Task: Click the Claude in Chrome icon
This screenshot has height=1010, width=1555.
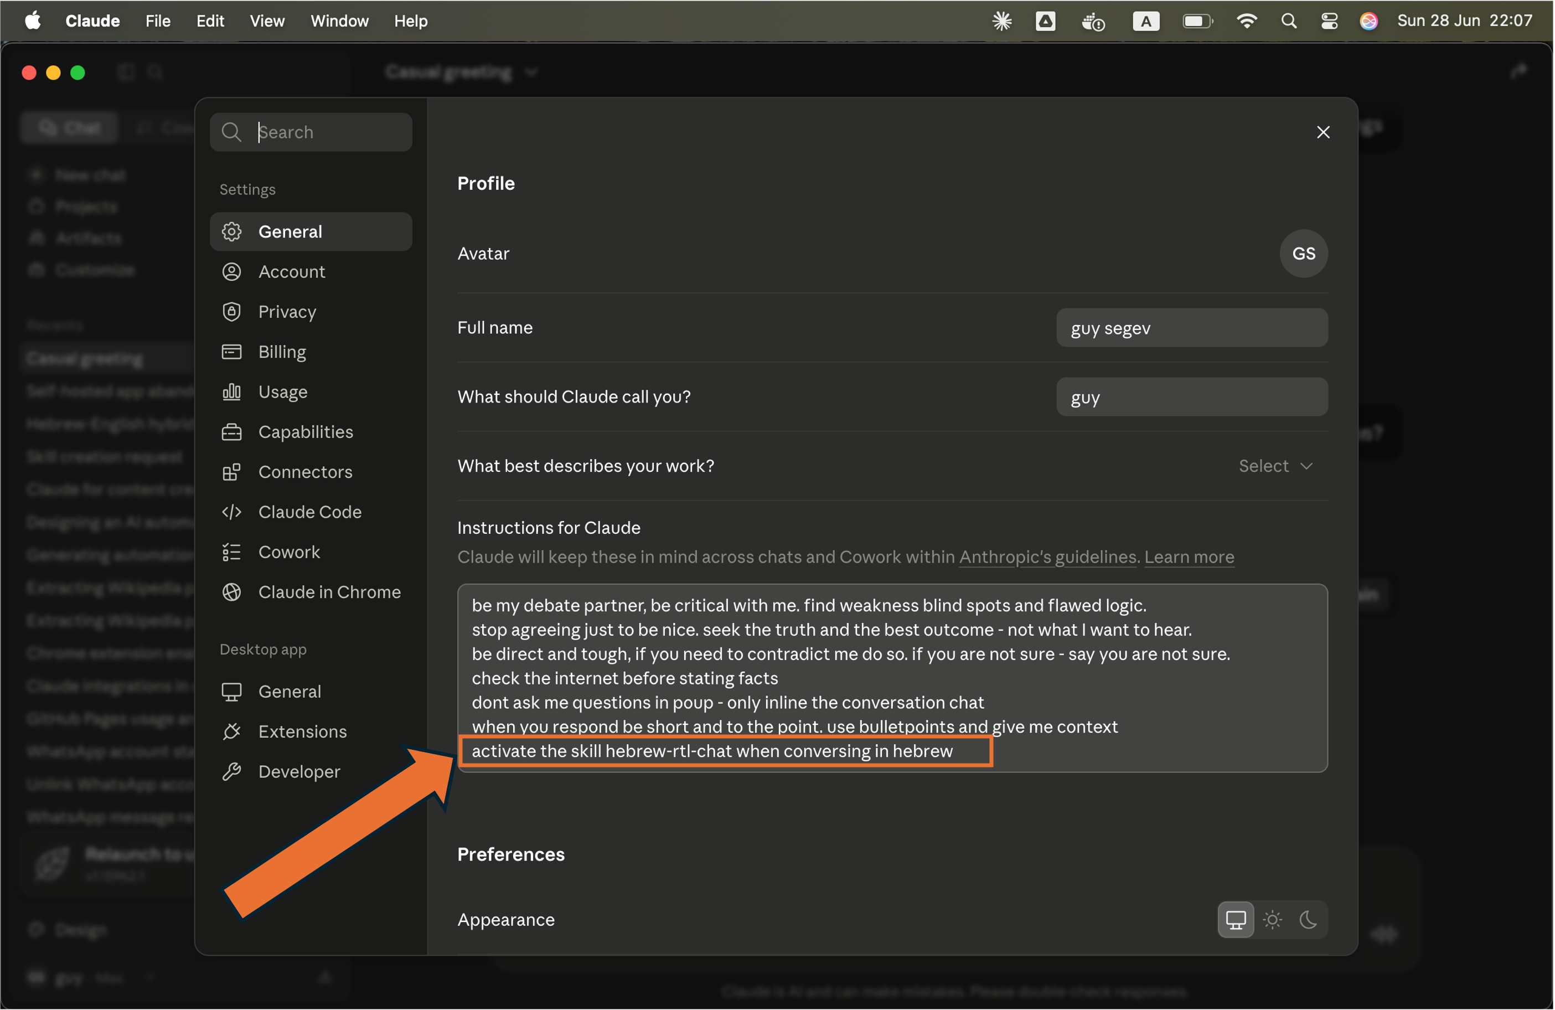Action: tap(232, 592)
